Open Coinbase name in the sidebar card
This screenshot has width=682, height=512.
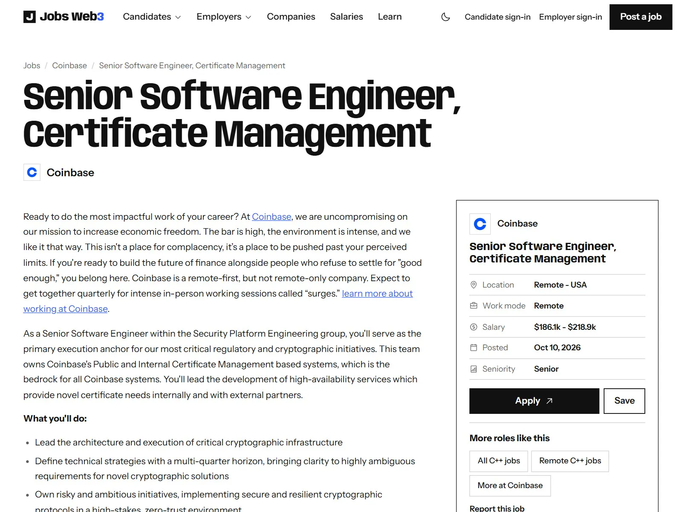coord(517,224)
